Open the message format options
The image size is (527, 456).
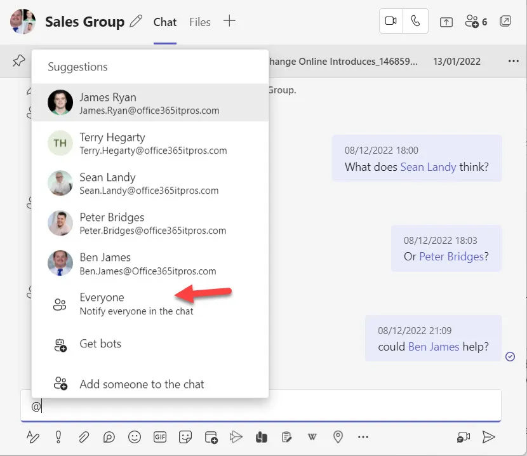pos(33,437)
